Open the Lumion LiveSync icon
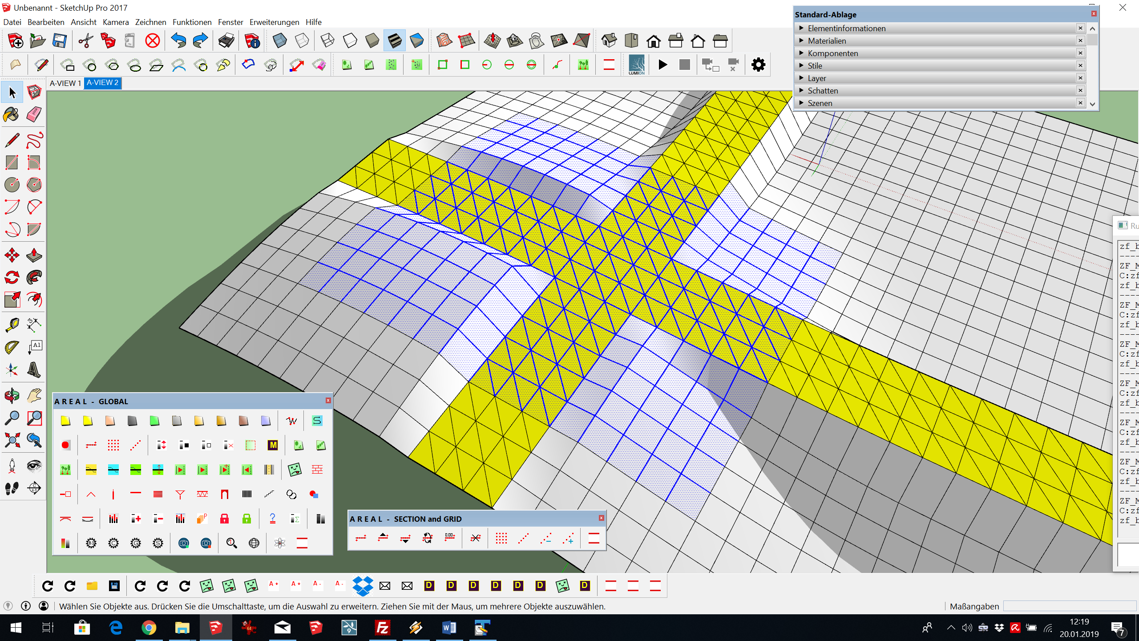The width and height of the screenshot is (1139, 641). (x=636, y=65)
